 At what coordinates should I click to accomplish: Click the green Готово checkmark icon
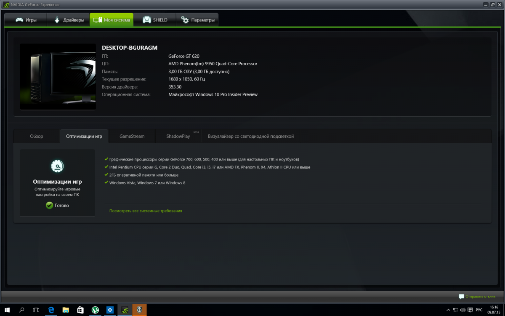pos(49,205)
